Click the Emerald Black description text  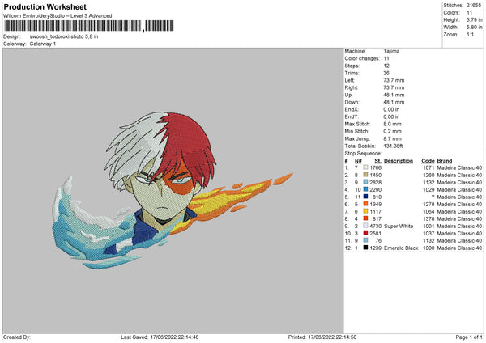click(401, 248)
